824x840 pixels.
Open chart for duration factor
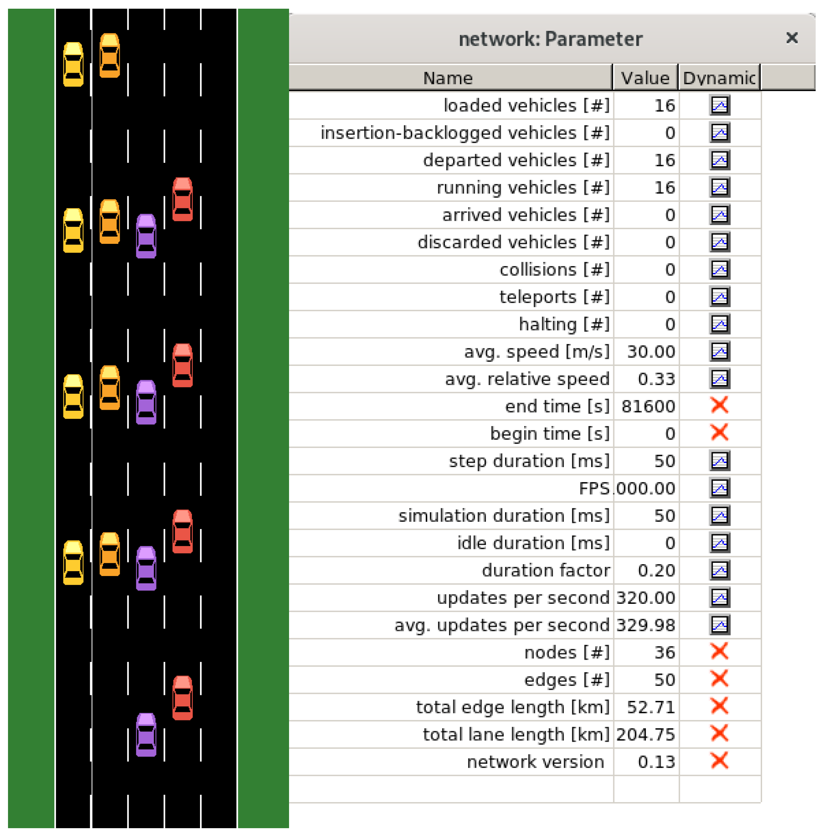(x=719, y=570)
